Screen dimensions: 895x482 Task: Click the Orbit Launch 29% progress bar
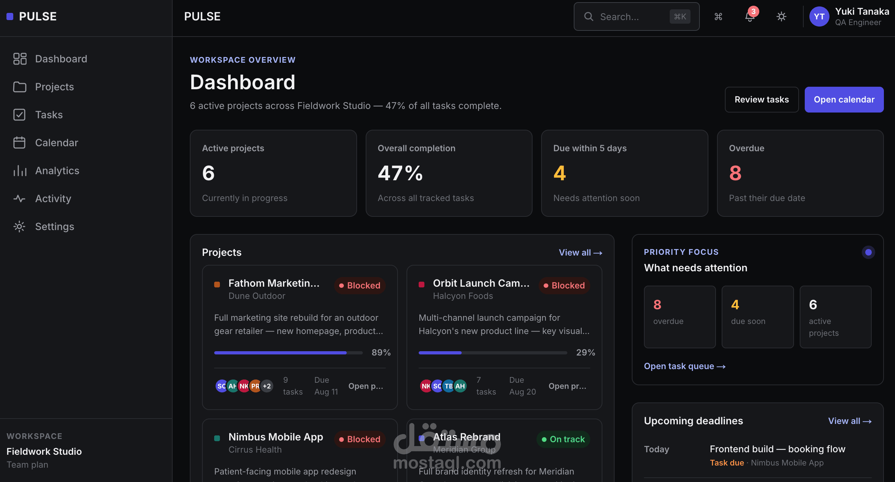(493, 353)
